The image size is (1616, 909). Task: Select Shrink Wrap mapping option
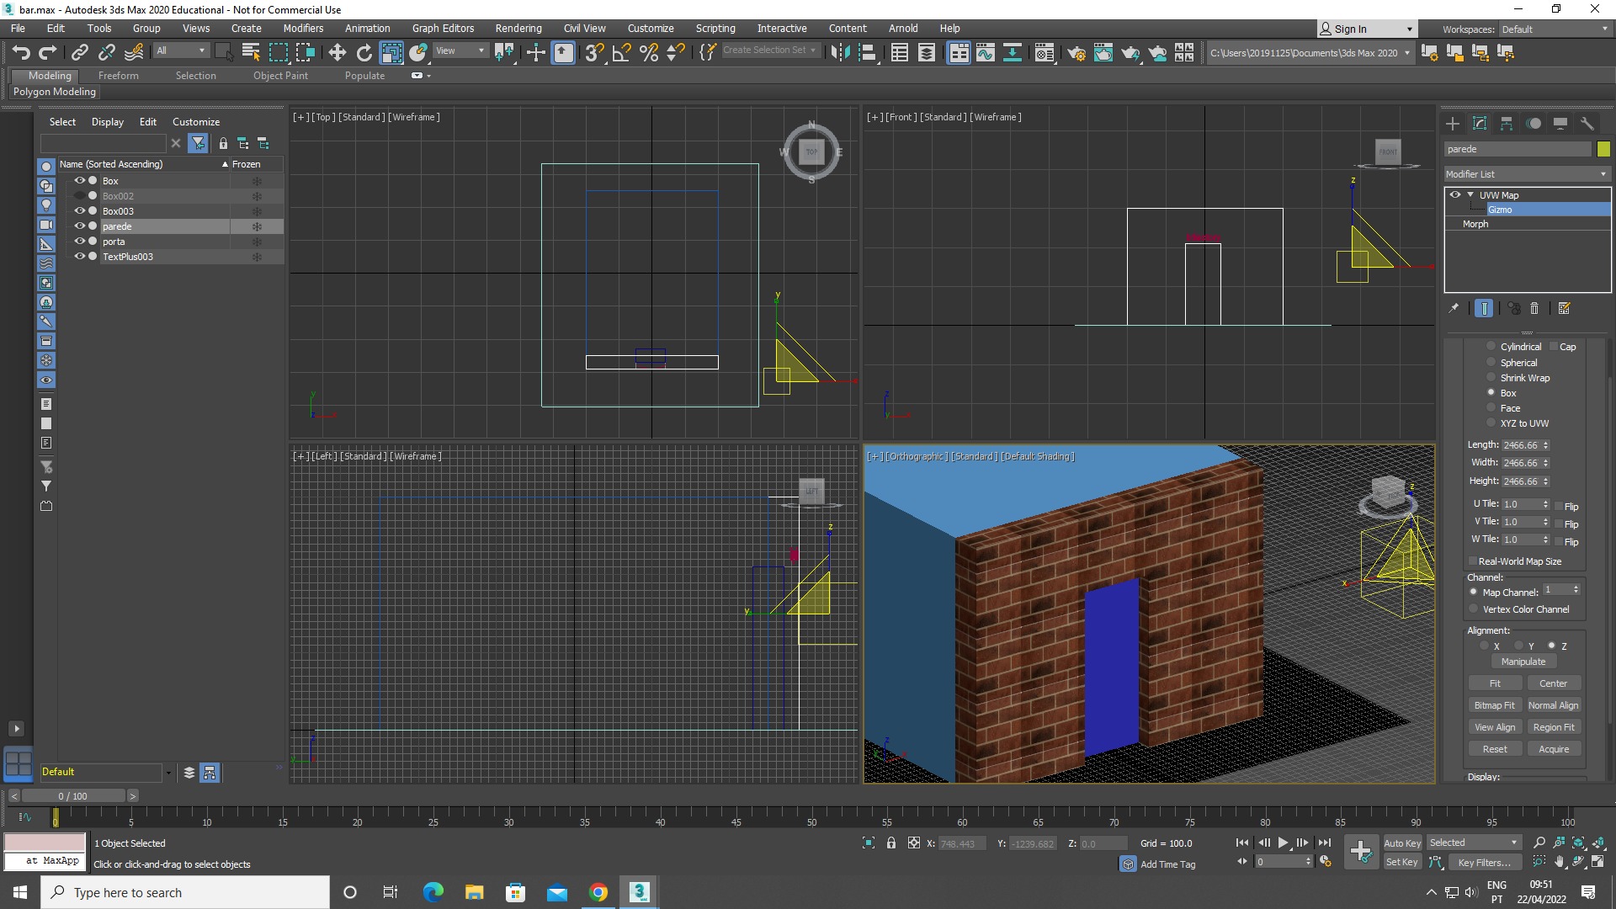click(1491, 377)
